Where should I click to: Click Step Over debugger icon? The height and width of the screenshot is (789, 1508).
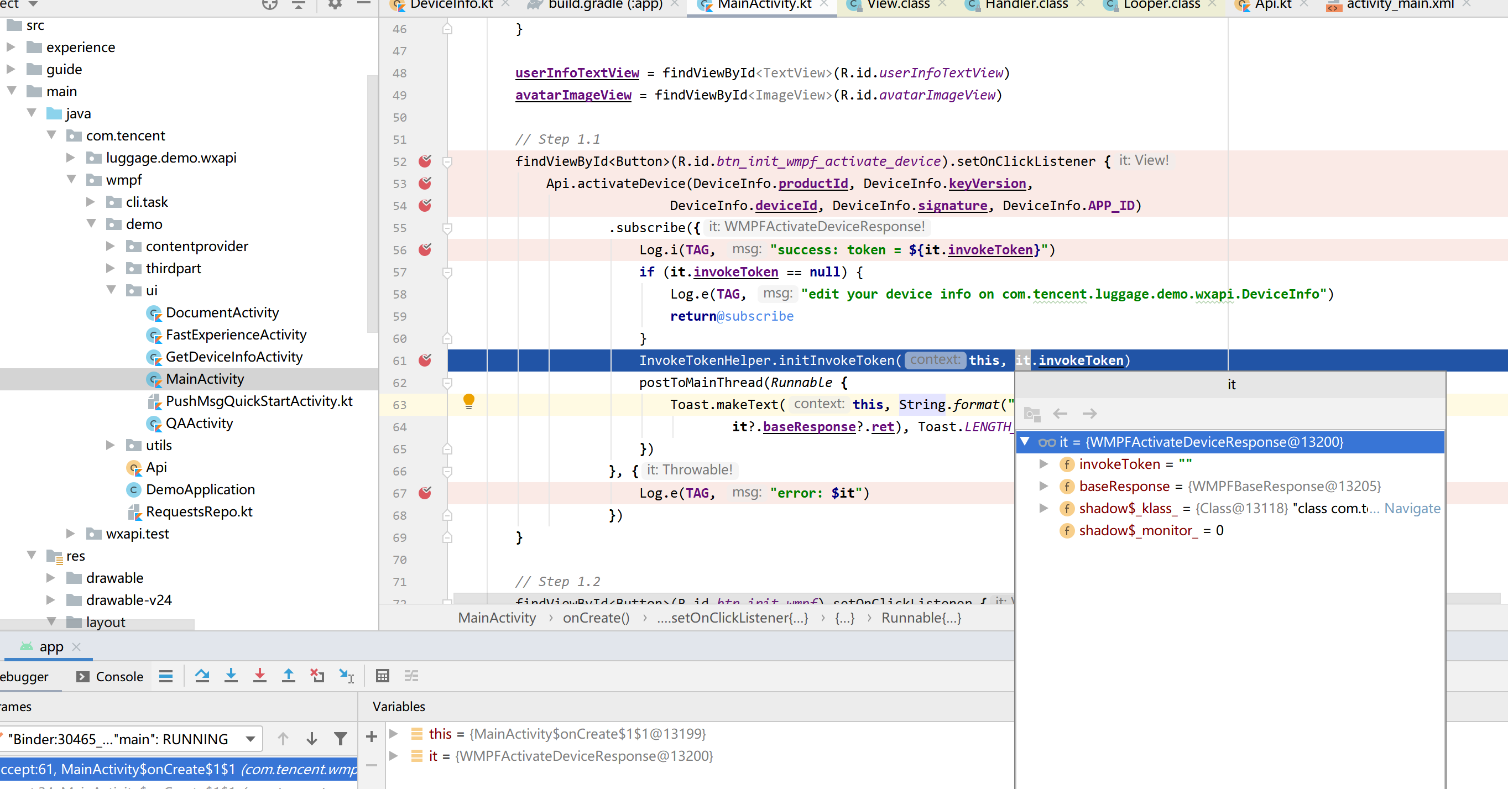click(x=202, y=676)
